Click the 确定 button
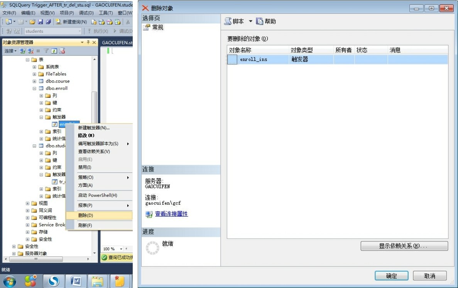 tap(391, 276)
